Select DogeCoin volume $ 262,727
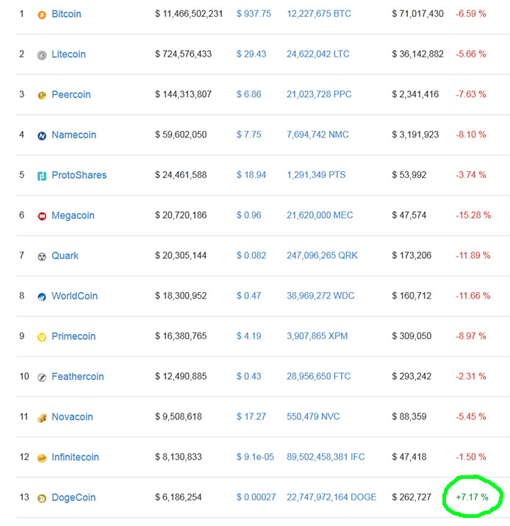 (x=412, y=497)
